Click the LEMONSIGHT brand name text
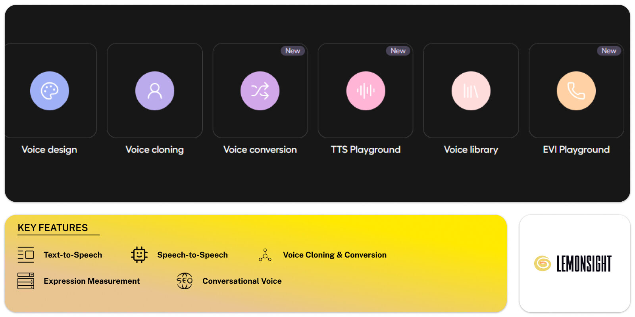This screenshot has height=317, width=635. (584, 264)
